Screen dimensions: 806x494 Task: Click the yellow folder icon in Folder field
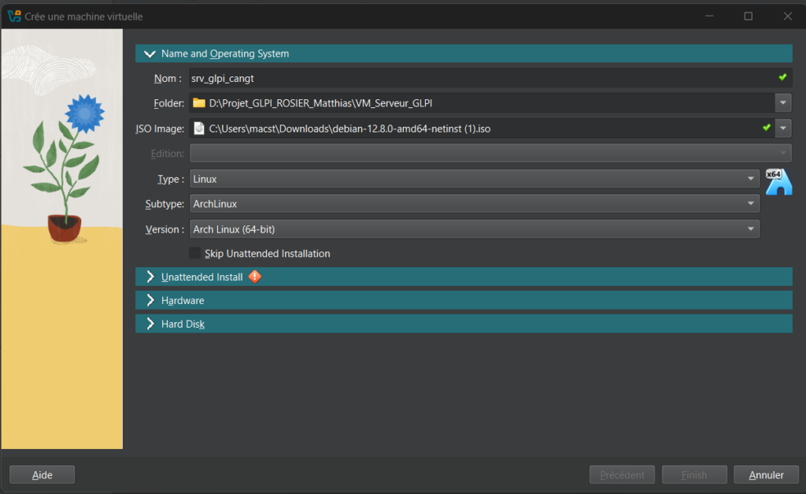[x=199, y=103]
